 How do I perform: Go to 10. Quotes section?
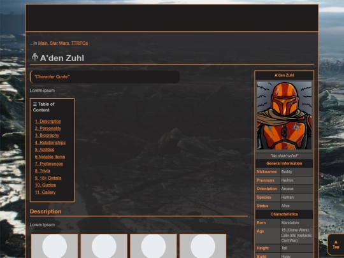(45, 185)
